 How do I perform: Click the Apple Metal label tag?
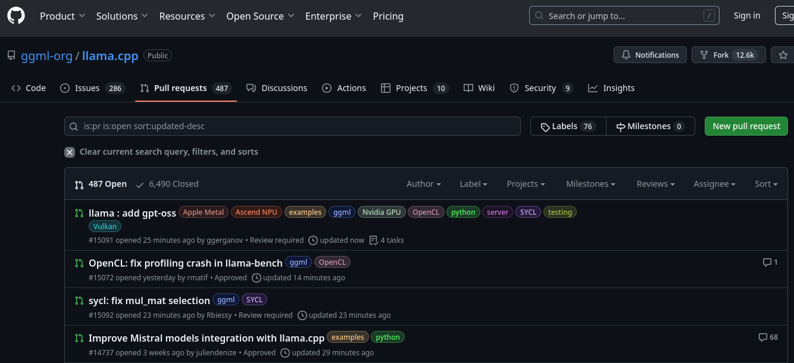point(204,212)
